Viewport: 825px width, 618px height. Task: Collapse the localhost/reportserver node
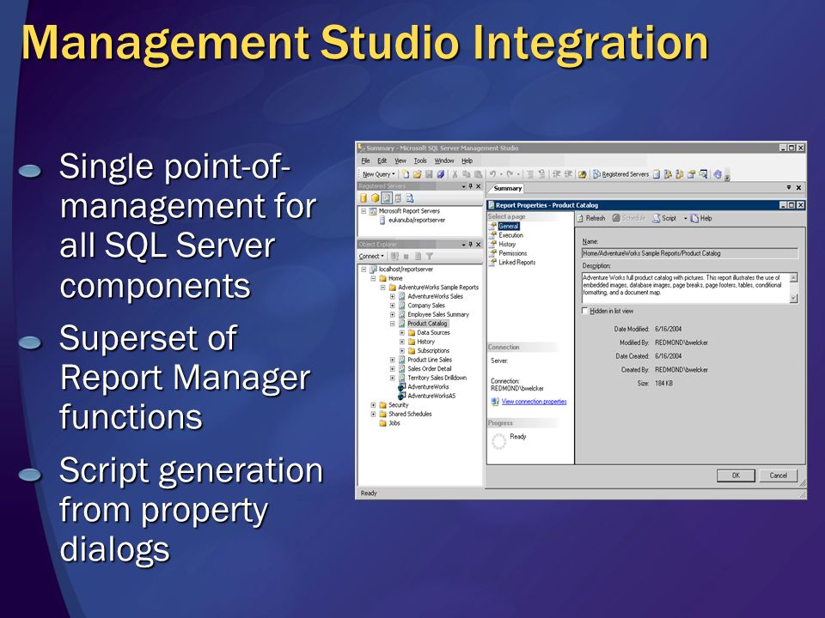[x=363, y=269]
